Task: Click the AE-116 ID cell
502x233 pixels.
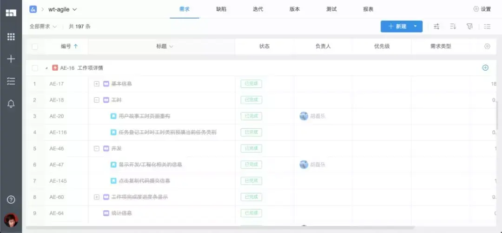Action: (58, 132)
